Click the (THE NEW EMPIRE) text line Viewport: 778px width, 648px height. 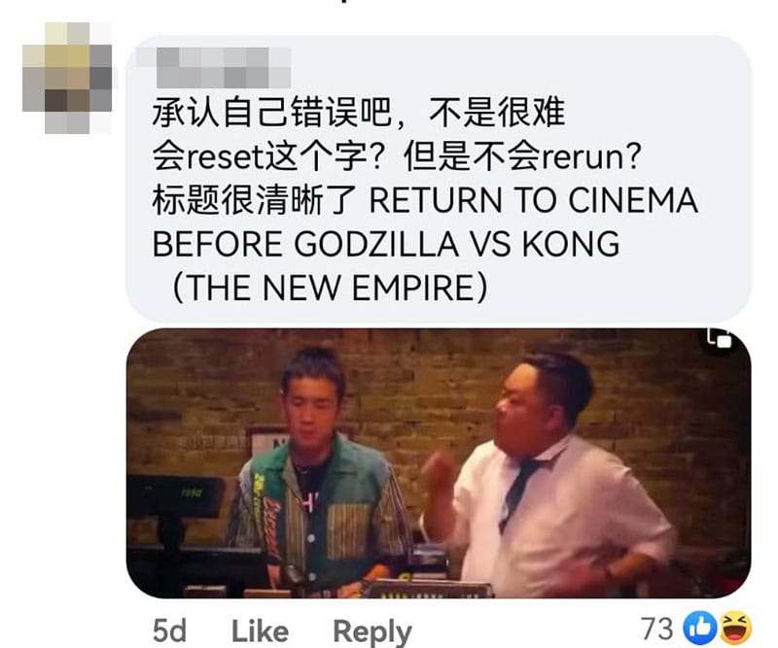pyautogui.click(x=330, y=288)
